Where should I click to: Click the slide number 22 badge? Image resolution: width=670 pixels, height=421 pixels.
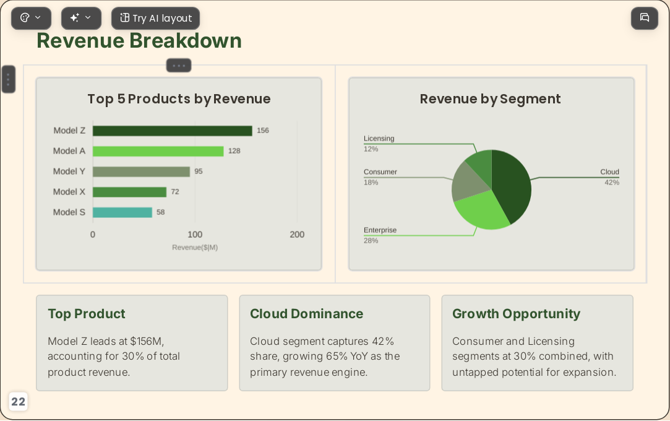tap(18, 402)
